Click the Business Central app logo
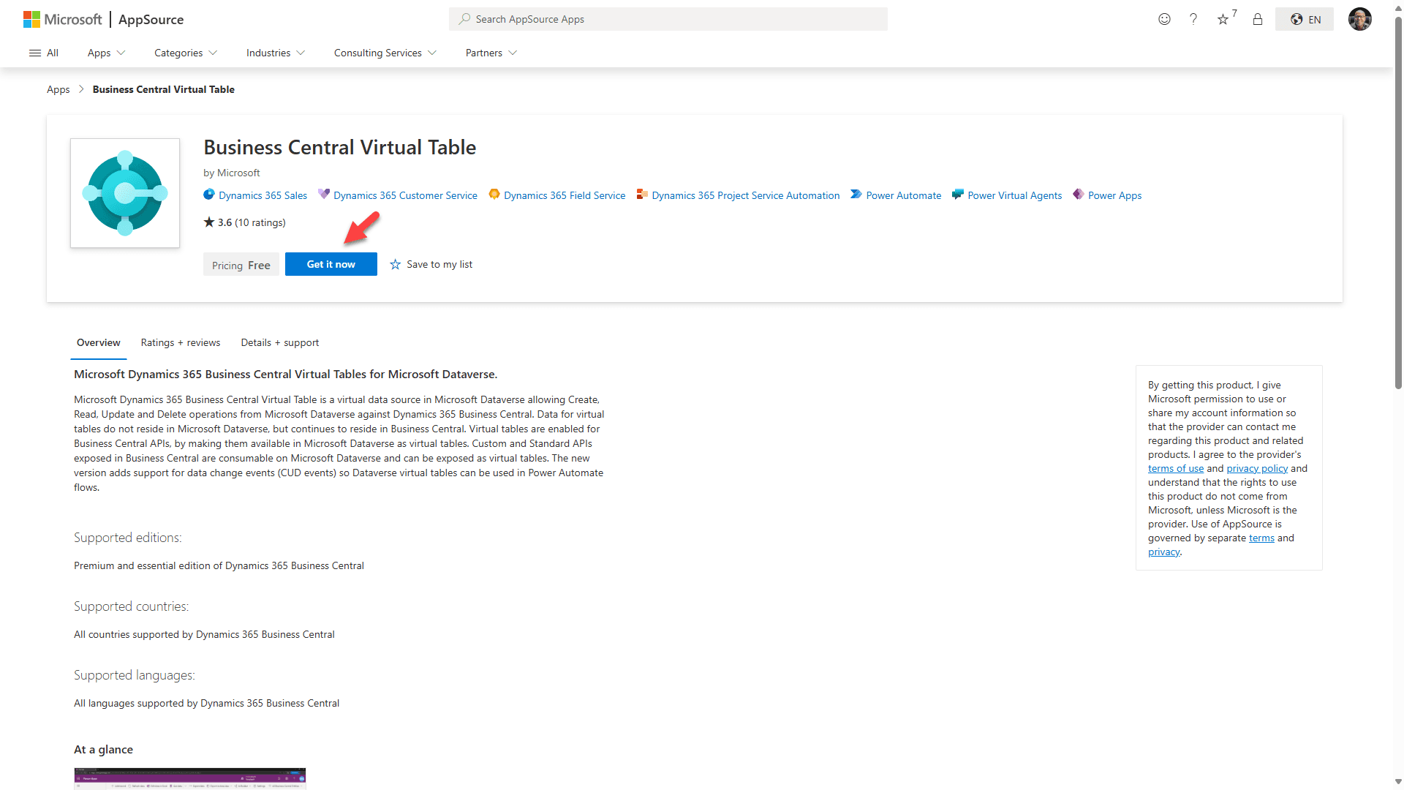 [x=125, y=193]
